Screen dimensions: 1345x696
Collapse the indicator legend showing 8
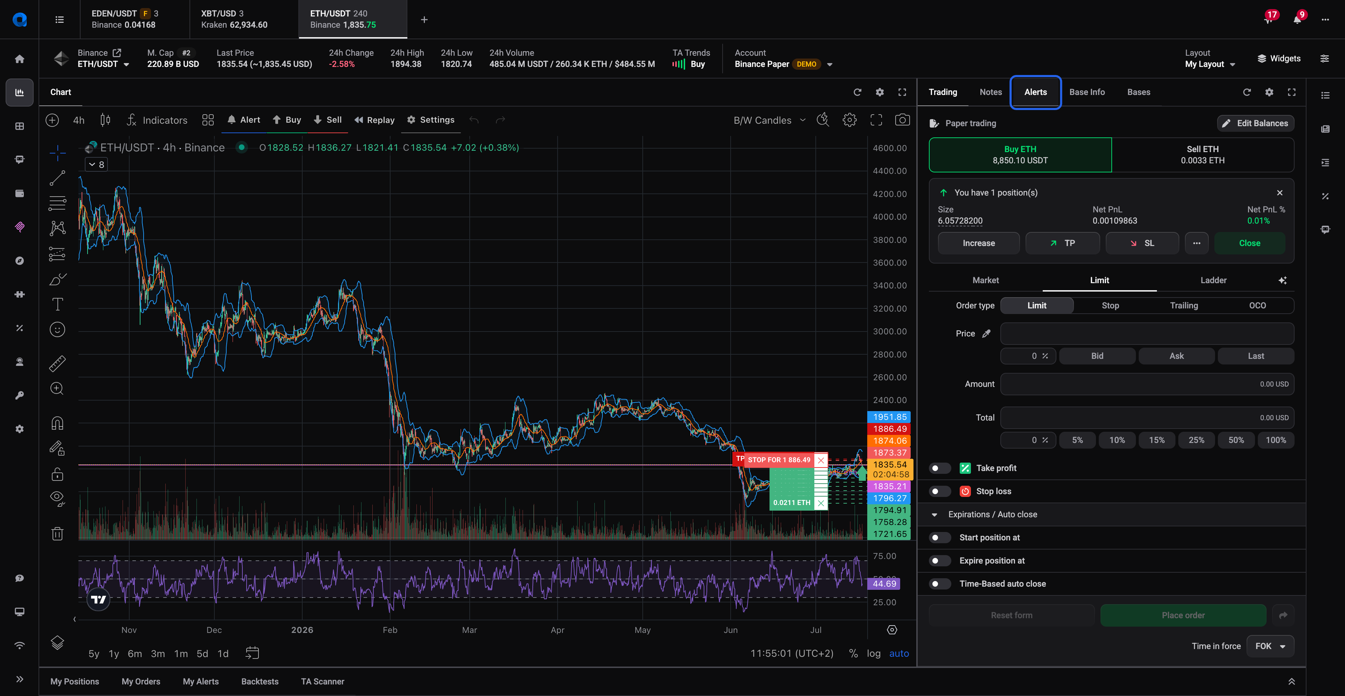click(96, 165)
